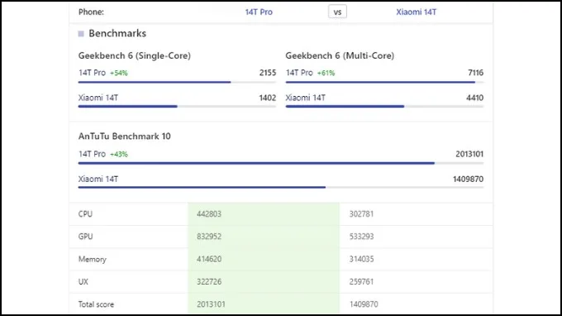This screenshot has width=562, height=316.
Task: Click multi-core score 4410
Action: pyautogui.click(x=474, y=98)
